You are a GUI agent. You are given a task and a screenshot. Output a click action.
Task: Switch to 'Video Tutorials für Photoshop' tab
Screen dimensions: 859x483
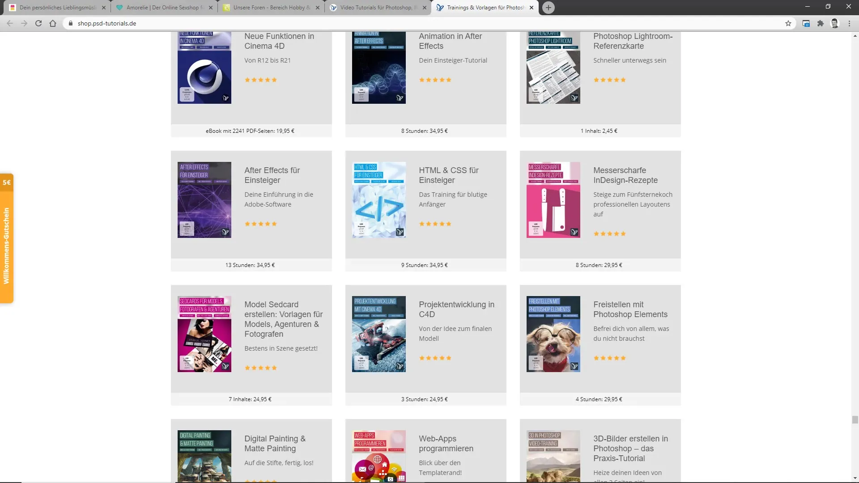click(x=378, y=8)
